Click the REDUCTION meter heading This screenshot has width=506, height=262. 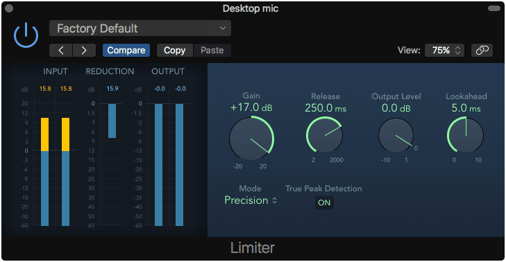(110, 71)
